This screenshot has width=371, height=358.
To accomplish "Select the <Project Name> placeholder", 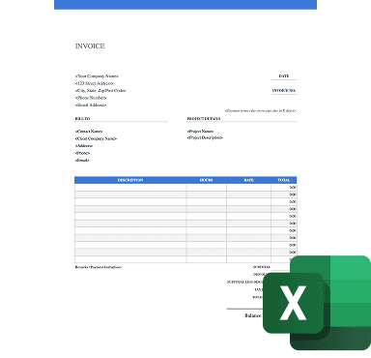I will click(x=200, y=132).
